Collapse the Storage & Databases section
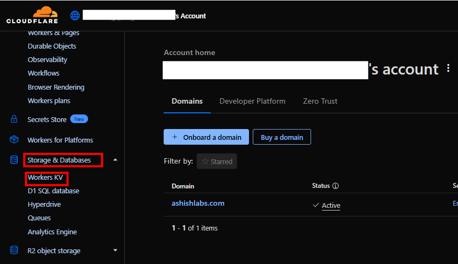The height and width of the screenshot is (264, 458). [115, 160]
